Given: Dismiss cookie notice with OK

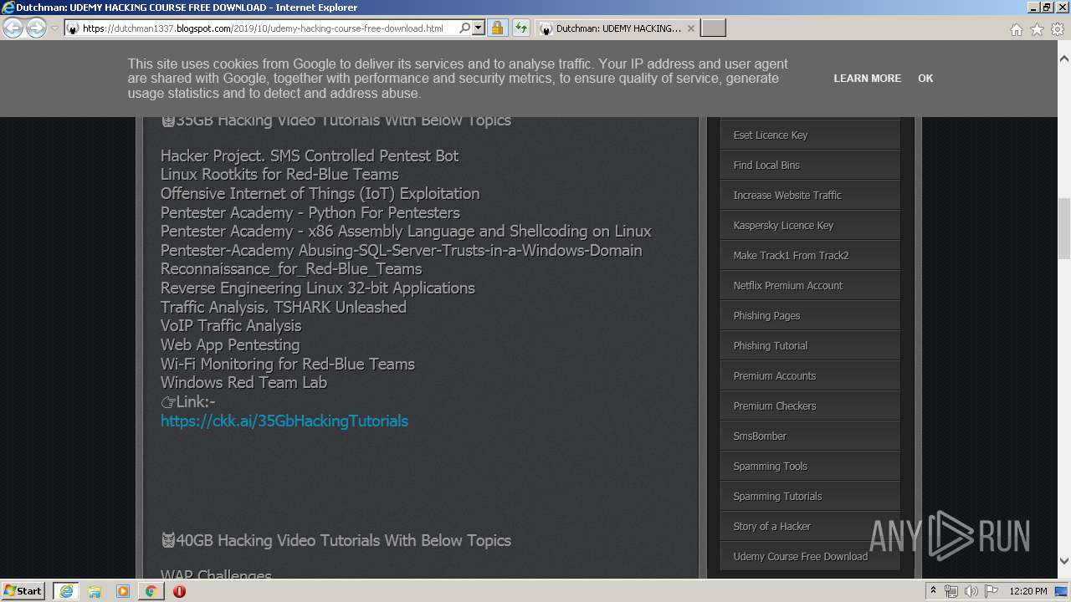Looking at the screenshot, I should [925, 78].
